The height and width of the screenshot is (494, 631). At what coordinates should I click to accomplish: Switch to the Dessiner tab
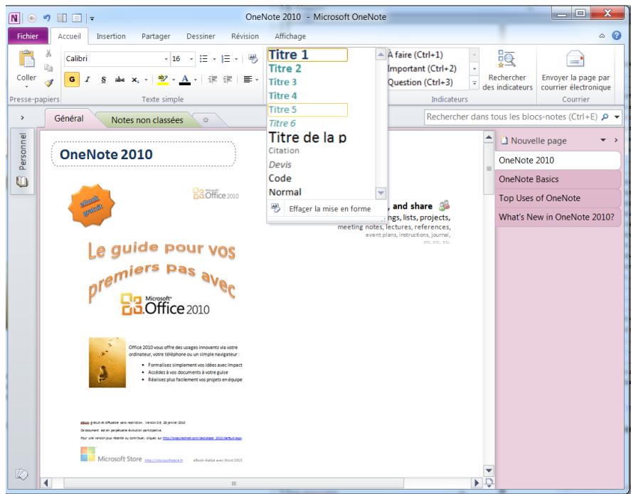201,36
